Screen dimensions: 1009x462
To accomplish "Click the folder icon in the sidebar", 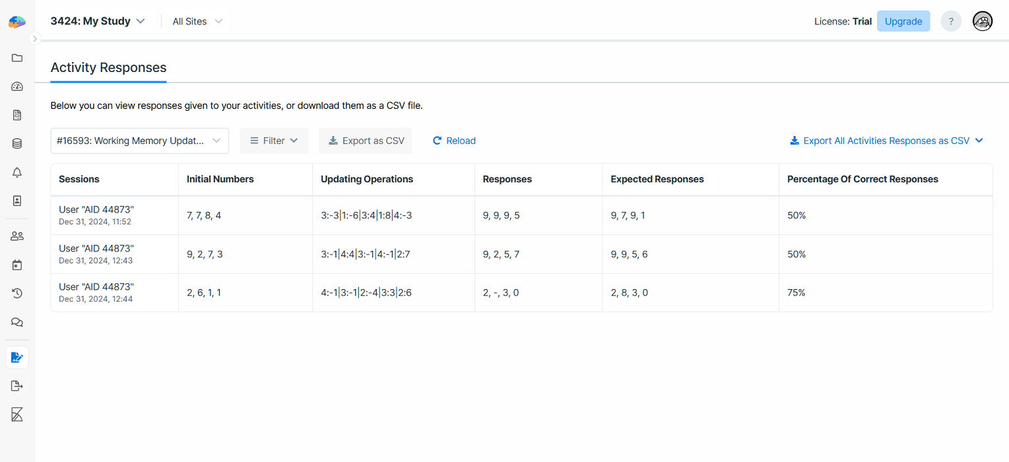I will [17, 58].
